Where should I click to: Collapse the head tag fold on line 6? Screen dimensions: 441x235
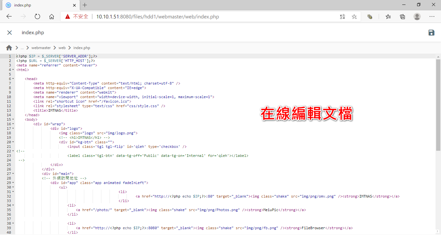pyautogui.click(x=13, y=79)
